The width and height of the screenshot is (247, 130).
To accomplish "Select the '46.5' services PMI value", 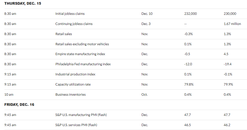I will point(187,125).
